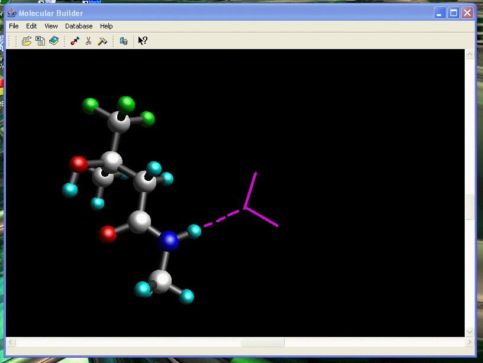The width and height of the screenshot is (483, 363).
Task: Maximize the Molecular Builder window
Action: pos(453,13)
